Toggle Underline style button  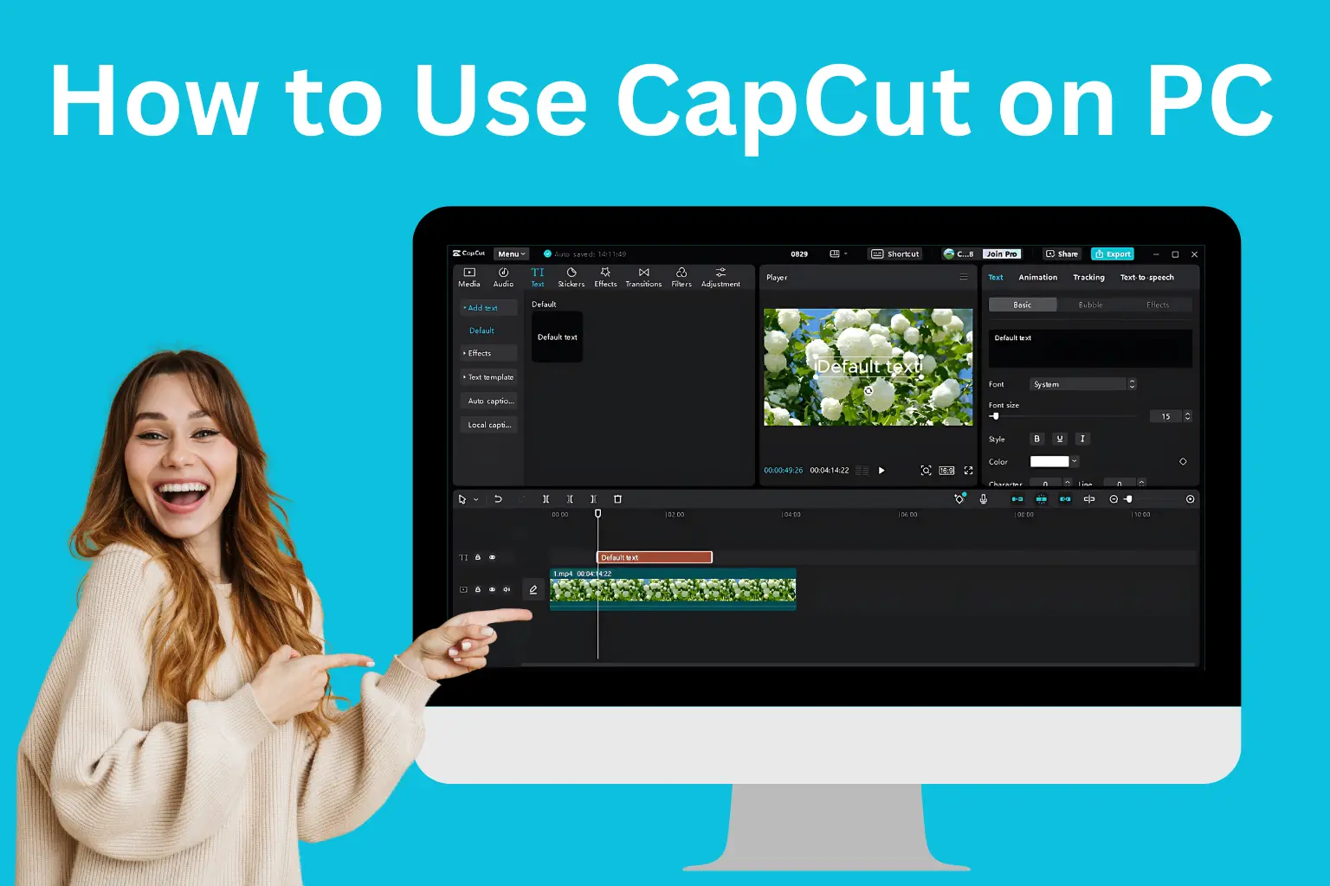pyautogui.click(x=1060, y=439)
